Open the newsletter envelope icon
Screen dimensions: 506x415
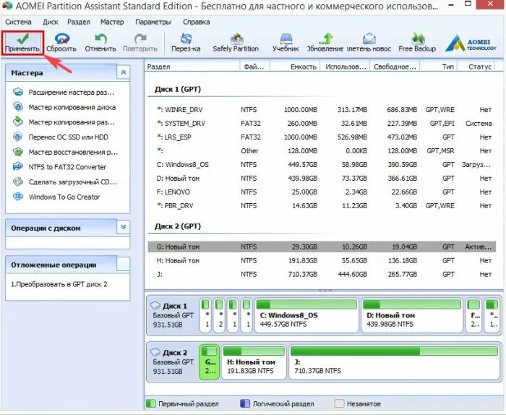pyautogui.click(x=369, y=39)
